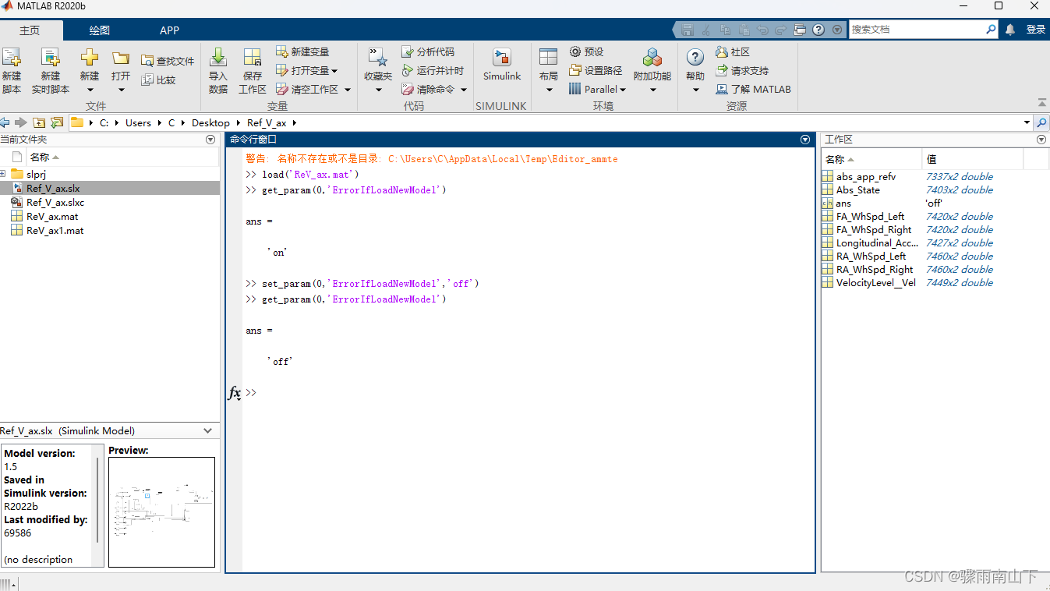1050x591 pixels.
Task: Click Analyze Code (分析代码)
Action: (x=428, y=51)
